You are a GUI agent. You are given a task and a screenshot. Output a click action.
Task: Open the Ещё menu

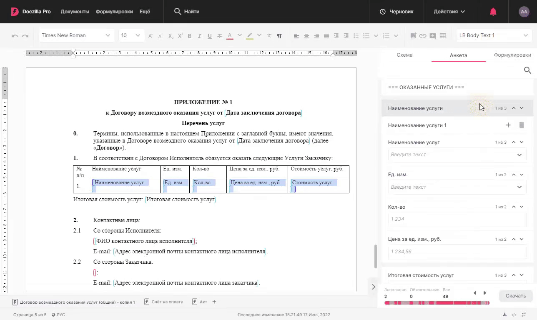[145, 12]
